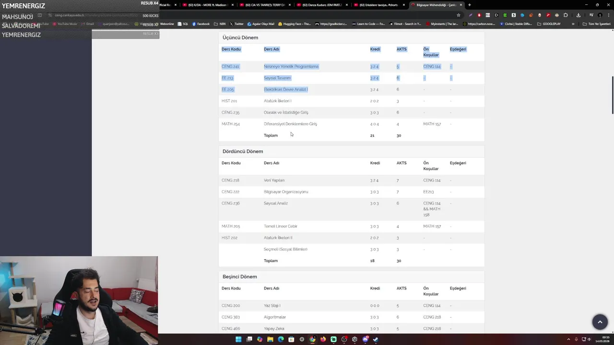The height and width of the screenshot is (345, 614).
Task: Click Nesneye Yönelik Programlama course name
Action: 291,67
